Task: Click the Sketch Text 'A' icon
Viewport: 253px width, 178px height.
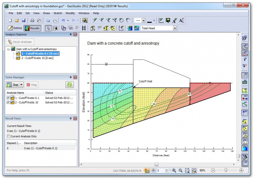Action: (175, 20)
